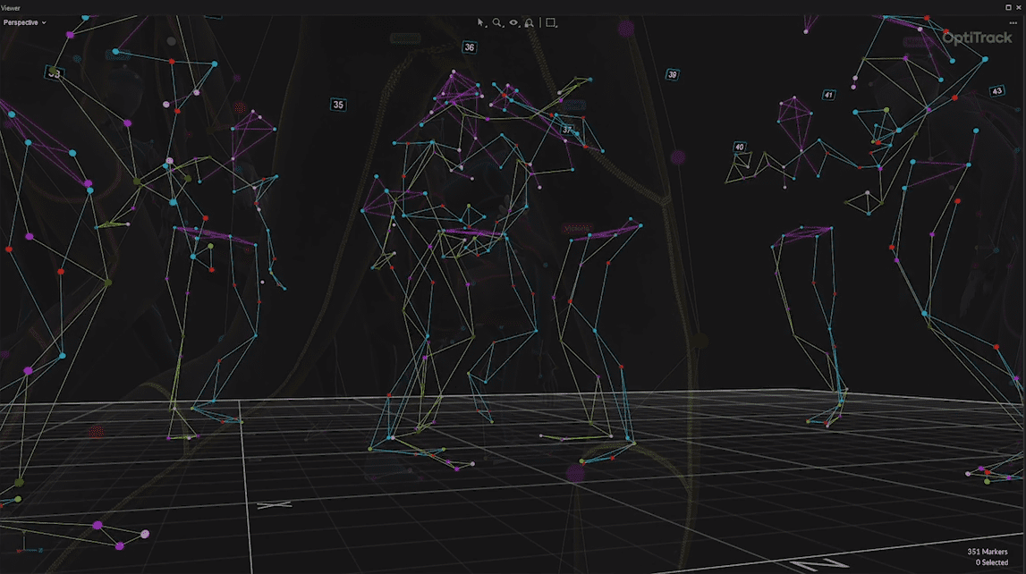Viewport: 1026px width, 574px height.
Task: Click skeleton label 41
Action: click(x=828, y=95)
